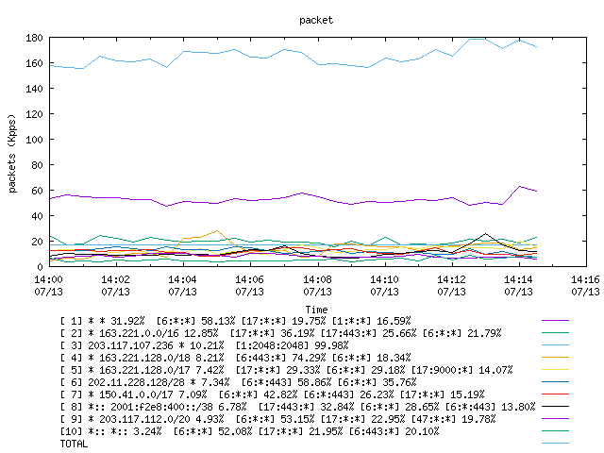Click the purple line sample for legend entry [9]
The height and width of the screenshot is (453, 604).
[555, 419]
